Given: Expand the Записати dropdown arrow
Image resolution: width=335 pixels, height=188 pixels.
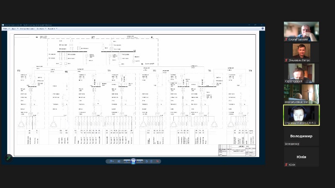Looking at the screenshot, I should (46, 28).
